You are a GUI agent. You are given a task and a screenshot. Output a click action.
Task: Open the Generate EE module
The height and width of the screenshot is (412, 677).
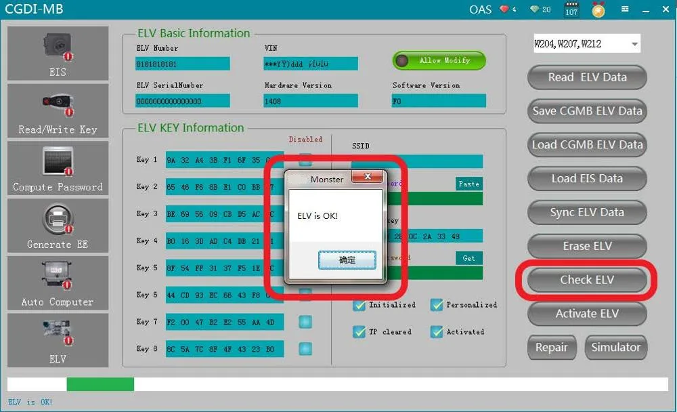(x=58, y=226)
